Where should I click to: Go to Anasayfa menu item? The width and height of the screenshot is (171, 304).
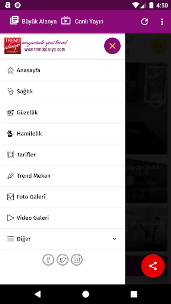(63, 70)
